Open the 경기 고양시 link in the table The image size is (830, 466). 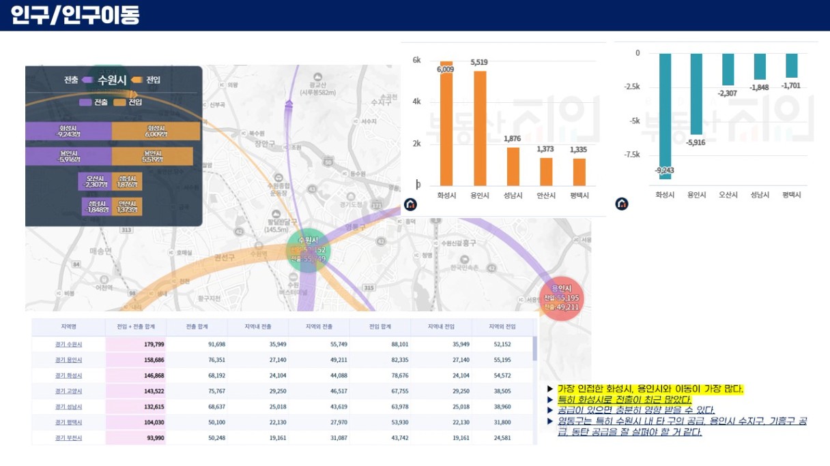[x=68, y=391]
